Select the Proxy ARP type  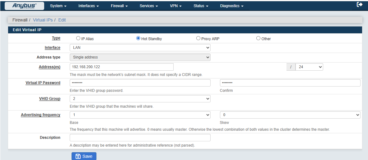tap(198, 39)
